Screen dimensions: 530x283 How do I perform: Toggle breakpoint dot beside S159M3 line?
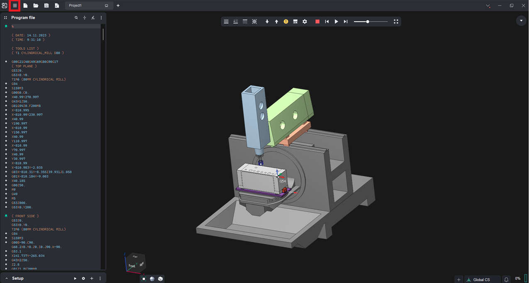[x=6, y=88]
